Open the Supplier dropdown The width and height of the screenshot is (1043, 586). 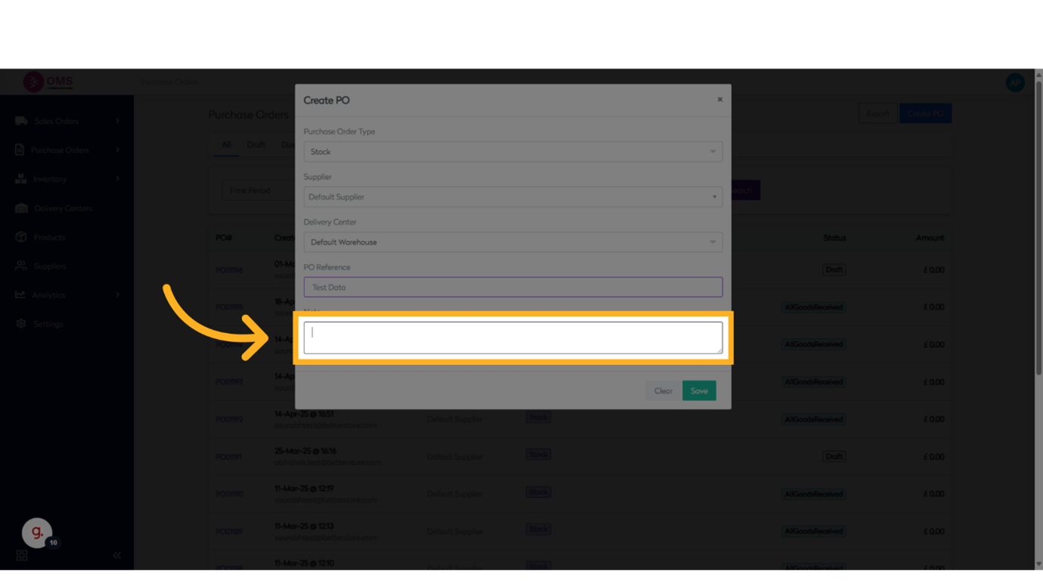pos(513,197)
